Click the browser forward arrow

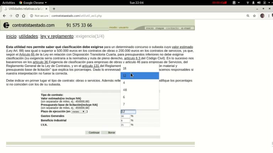(x=11, y=16)
